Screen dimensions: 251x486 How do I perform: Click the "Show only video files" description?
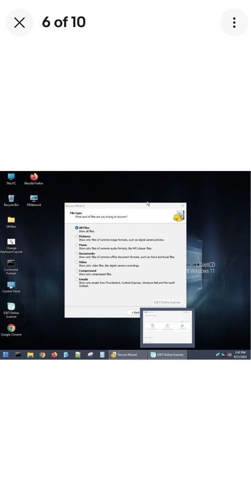pos(109,266)
